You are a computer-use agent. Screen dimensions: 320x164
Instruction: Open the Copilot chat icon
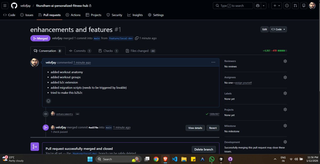click(258, 6)
